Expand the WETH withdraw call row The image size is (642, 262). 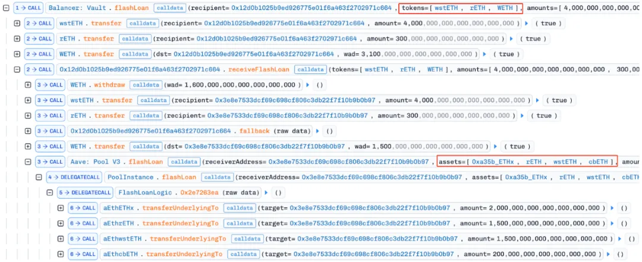(28, 85)
